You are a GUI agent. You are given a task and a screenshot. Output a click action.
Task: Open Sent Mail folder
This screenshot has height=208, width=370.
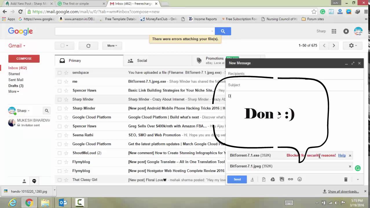(x=16, y=80)
